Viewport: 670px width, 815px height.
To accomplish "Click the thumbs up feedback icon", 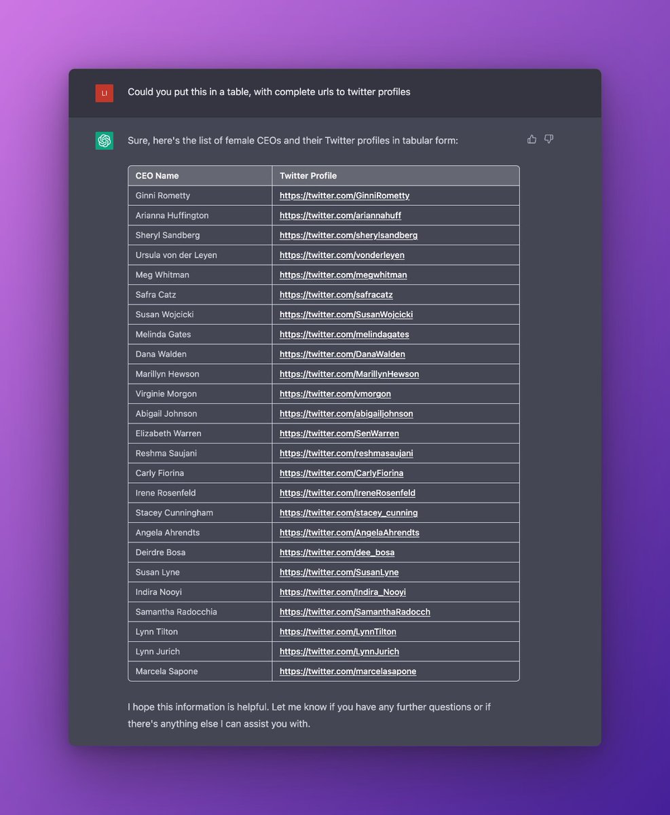I will (532, 139).
